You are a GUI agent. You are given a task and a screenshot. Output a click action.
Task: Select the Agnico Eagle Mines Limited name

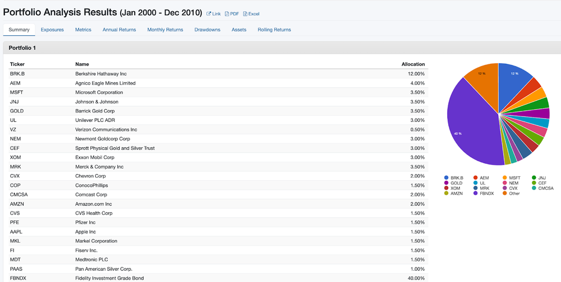pyautogui.click(x=105, y=83)
